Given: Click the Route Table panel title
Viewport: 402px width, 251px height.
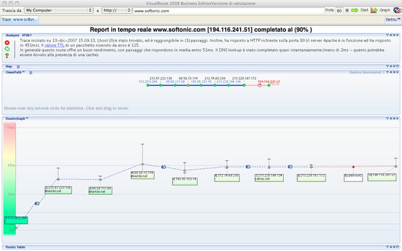Looking at the screenshot, I should point(15,247).
